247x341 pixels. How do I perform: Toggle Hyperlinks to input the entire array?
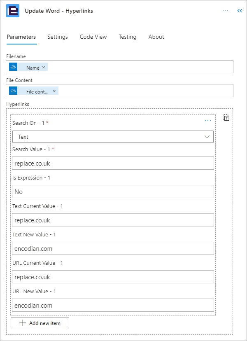click(x=226, y=117)
